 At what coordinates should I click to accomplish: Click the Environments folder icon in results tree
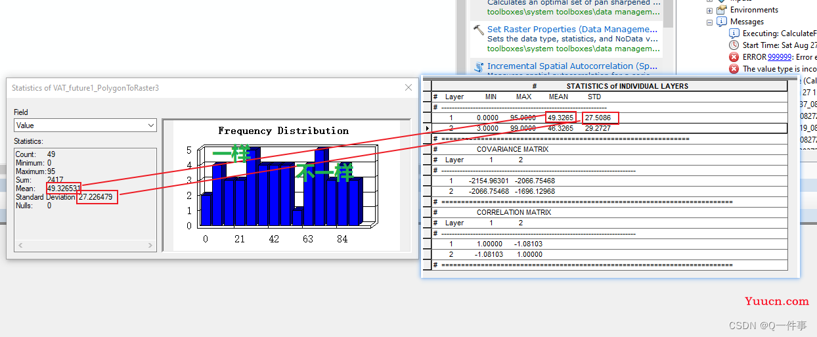pos(722,10)
